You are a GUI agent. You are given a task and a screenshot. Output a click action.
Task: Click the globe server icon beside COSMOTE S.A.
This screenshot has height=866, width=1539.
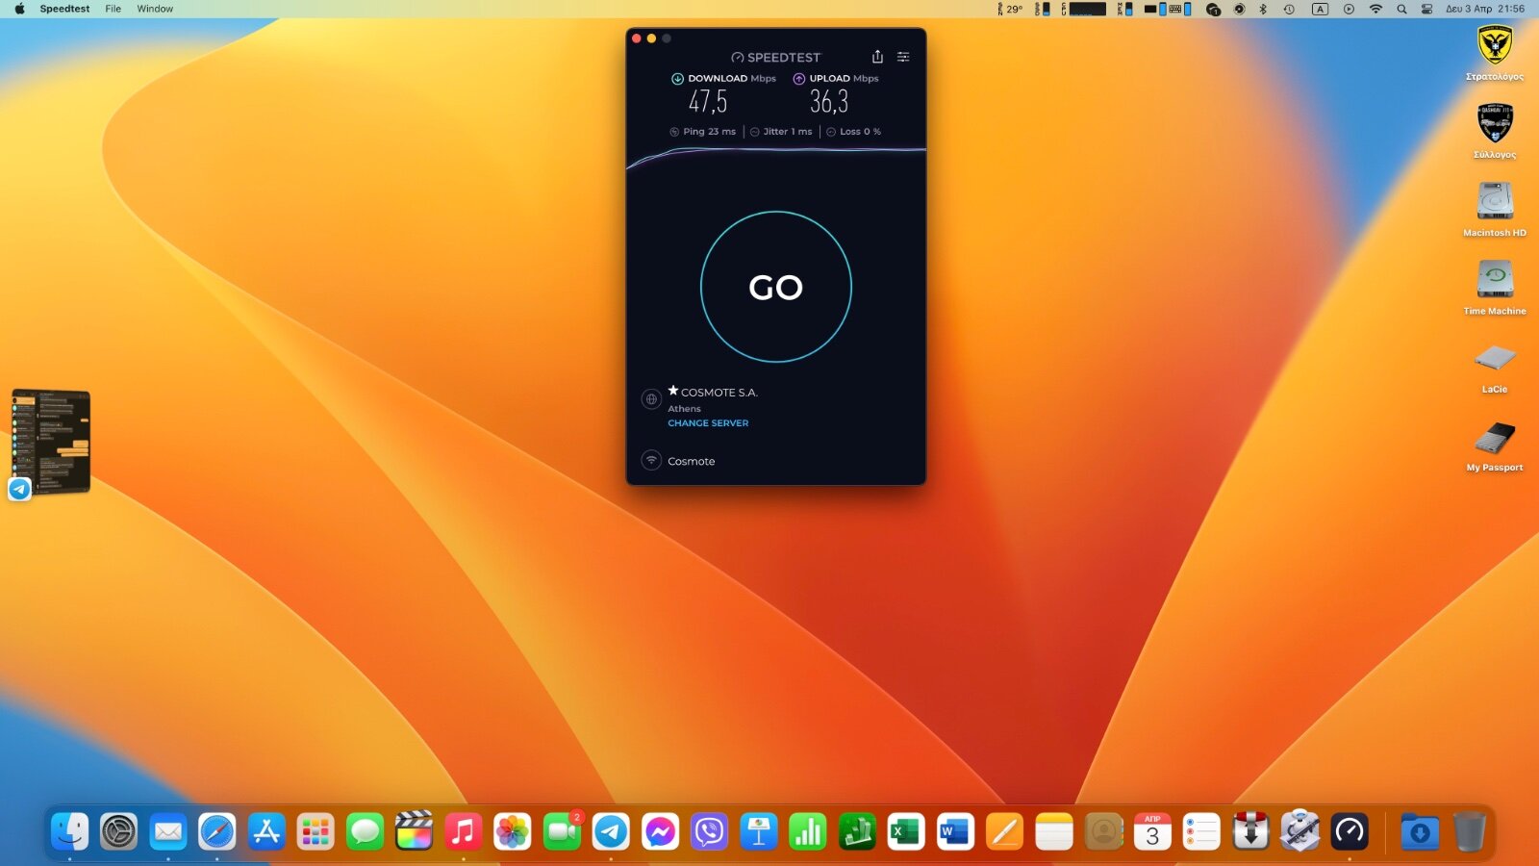point(651,399)
